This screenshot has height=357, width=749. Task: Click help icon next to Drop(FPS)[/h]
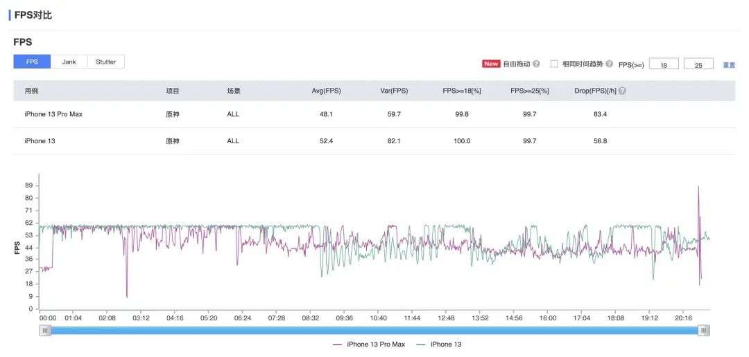click(622, 91)
